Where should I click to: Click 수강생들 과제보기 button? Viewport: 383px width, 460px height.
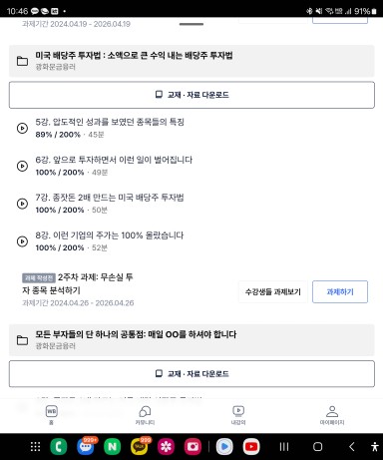(273, 291)
